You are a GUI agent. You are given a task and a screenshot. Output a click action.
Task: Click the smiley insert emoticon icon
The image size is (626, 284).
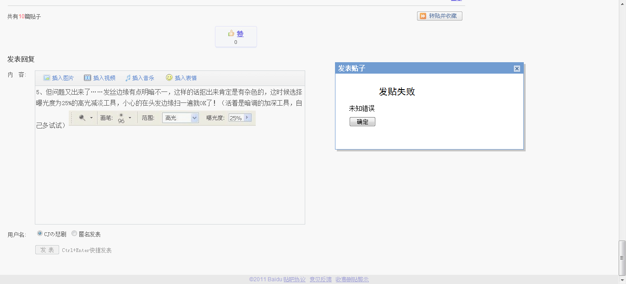[170, 78]
